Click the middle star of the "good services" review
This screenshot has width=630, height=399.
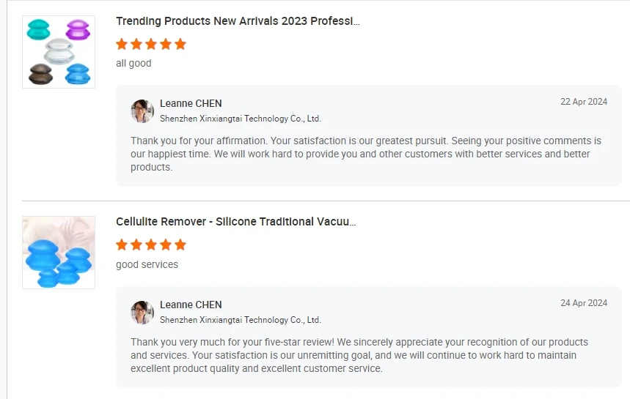tap(151, 245)
